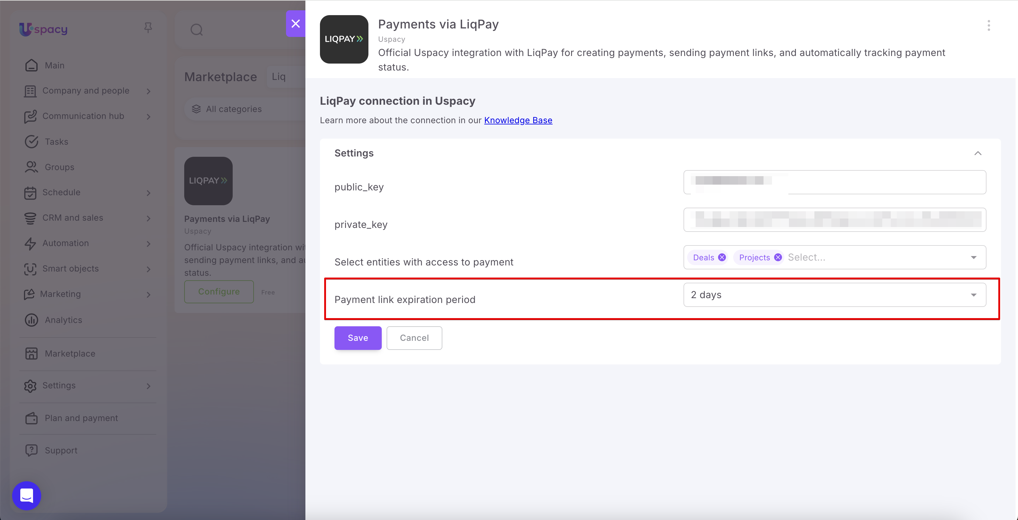Focus the public_key input field
1018x520 pixels.
pos(834,183)
